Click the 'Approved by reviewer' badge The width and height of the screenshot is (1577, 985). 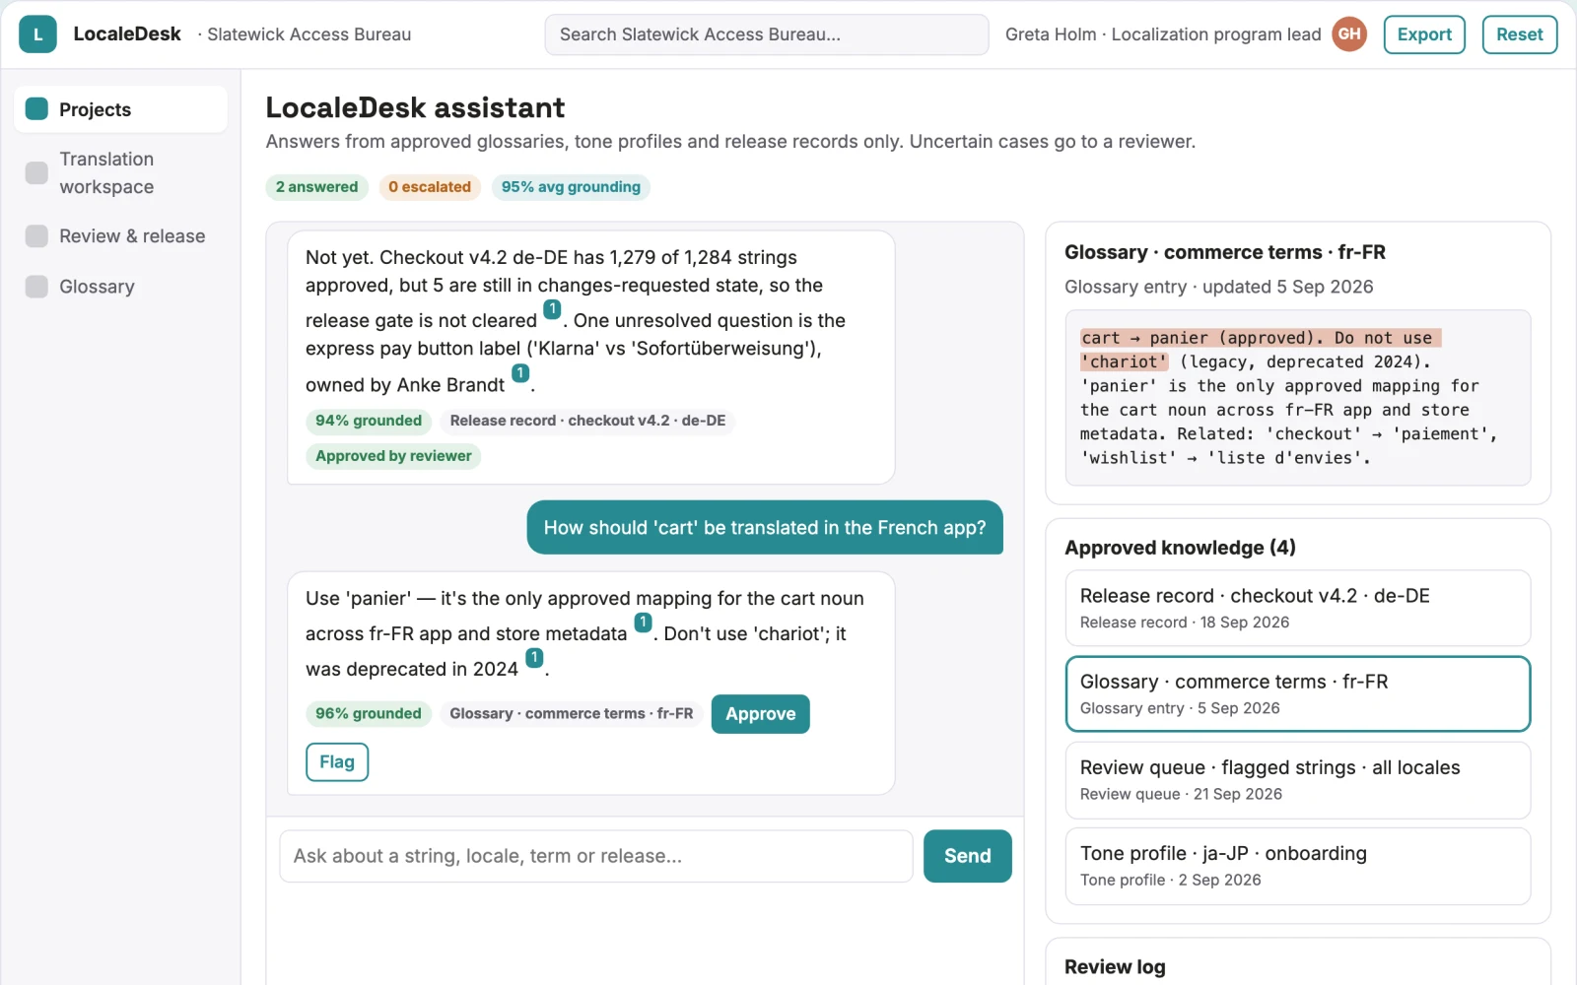click(393, 456)
